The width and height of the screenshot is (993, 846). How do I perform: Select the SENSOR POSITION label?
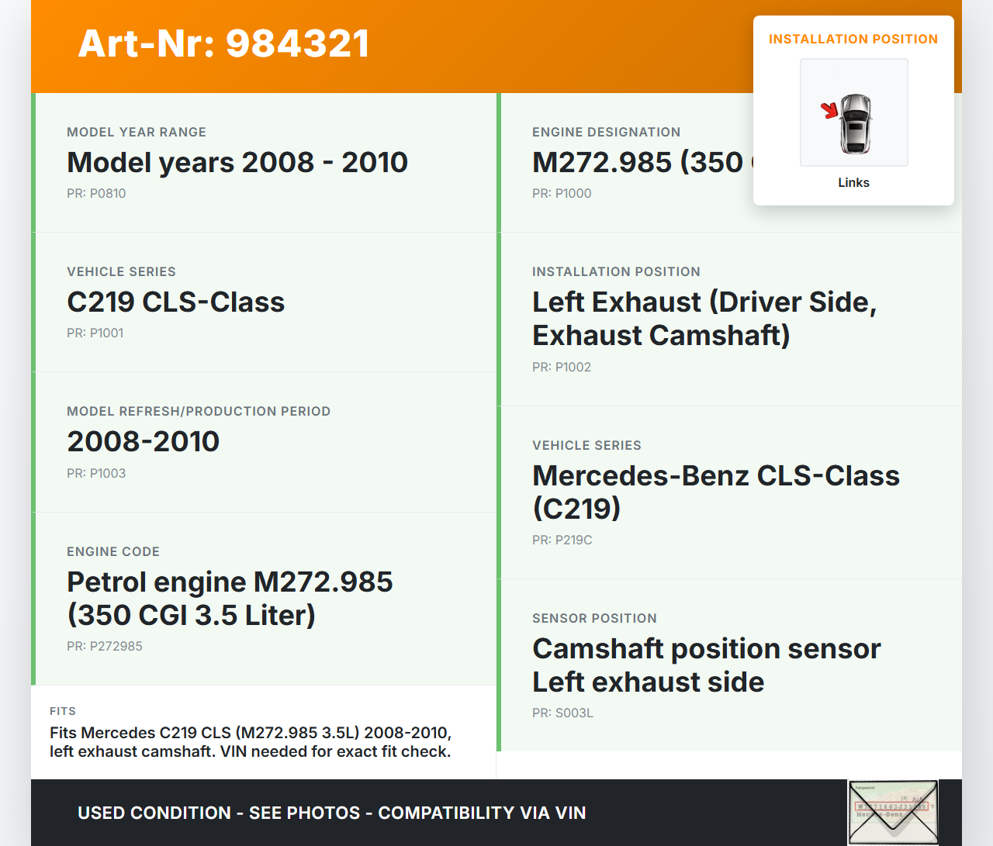pos(594,618)
